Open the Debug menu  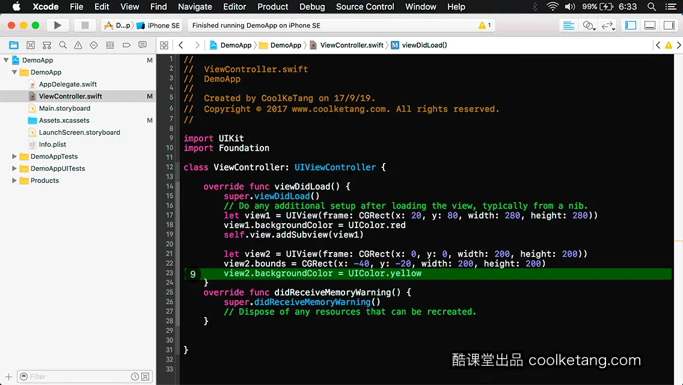(312, 7)
